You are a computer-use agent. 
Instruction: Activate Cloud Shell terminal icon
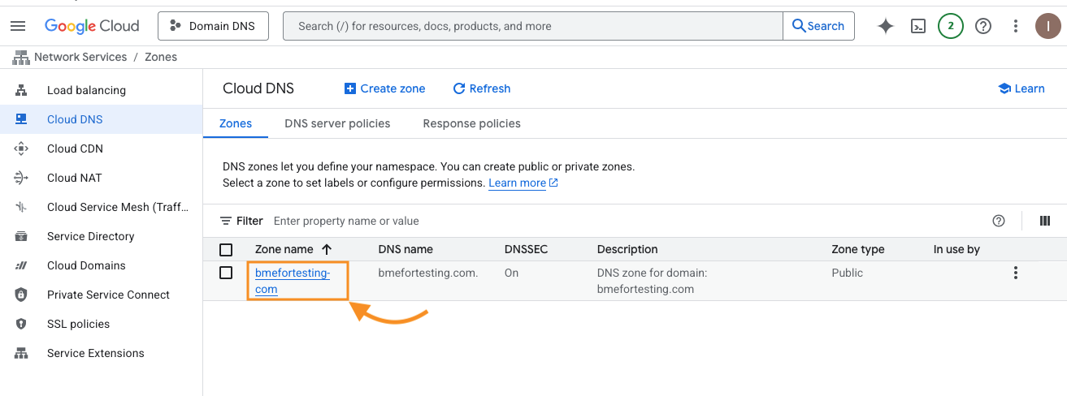point(918,26)
